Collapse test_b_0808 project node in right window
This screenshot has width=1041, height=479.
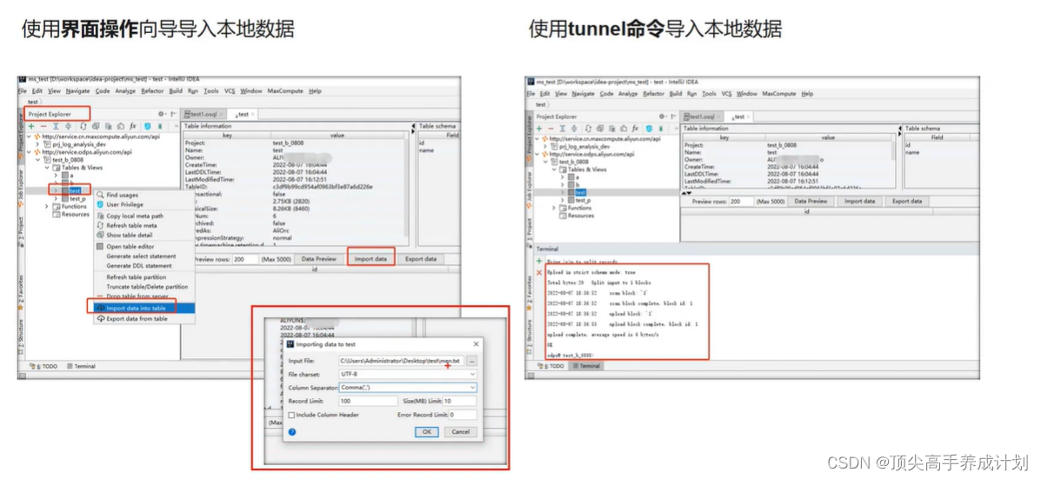pyautogui.click(x=546, y=162)
